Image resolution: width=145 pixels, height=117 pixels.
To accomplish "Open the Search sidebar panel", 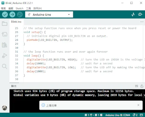I will 5,66.
